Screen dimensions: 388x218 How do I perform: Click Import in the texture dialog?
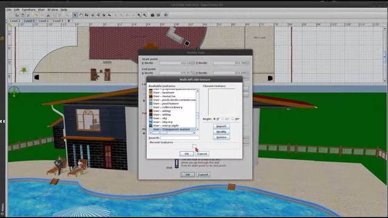tap(221, 127)
